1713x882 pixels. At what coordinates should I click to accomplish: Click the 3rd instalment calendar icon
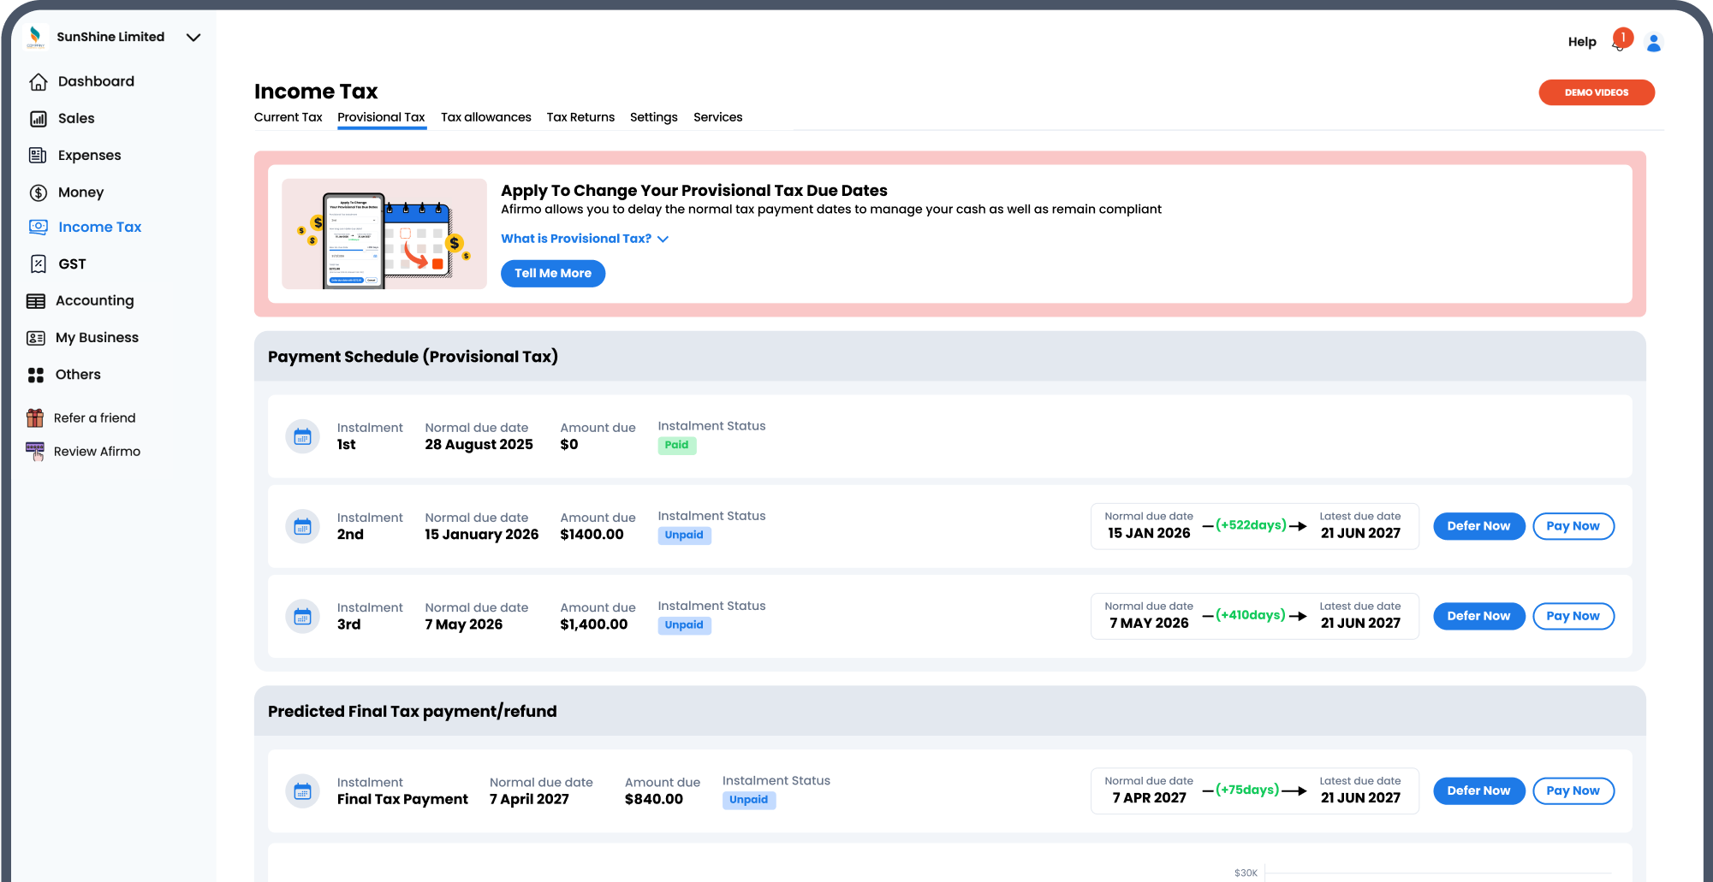click(x=302, y=617)
